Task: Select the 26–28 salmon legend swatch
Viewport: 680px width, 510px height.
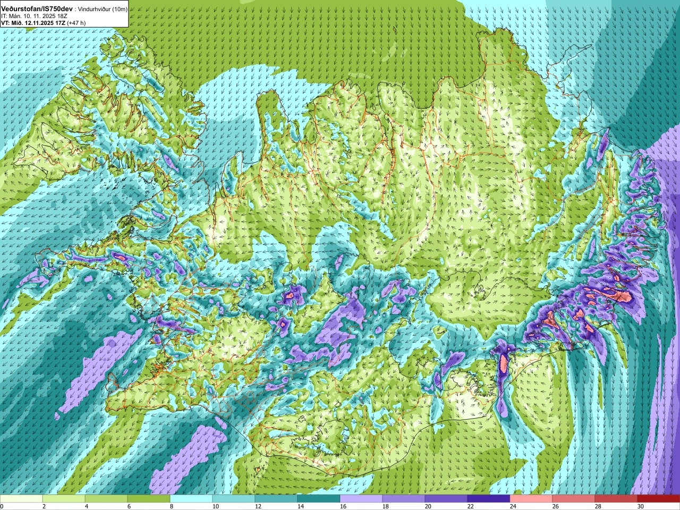Action: [574, 499]
